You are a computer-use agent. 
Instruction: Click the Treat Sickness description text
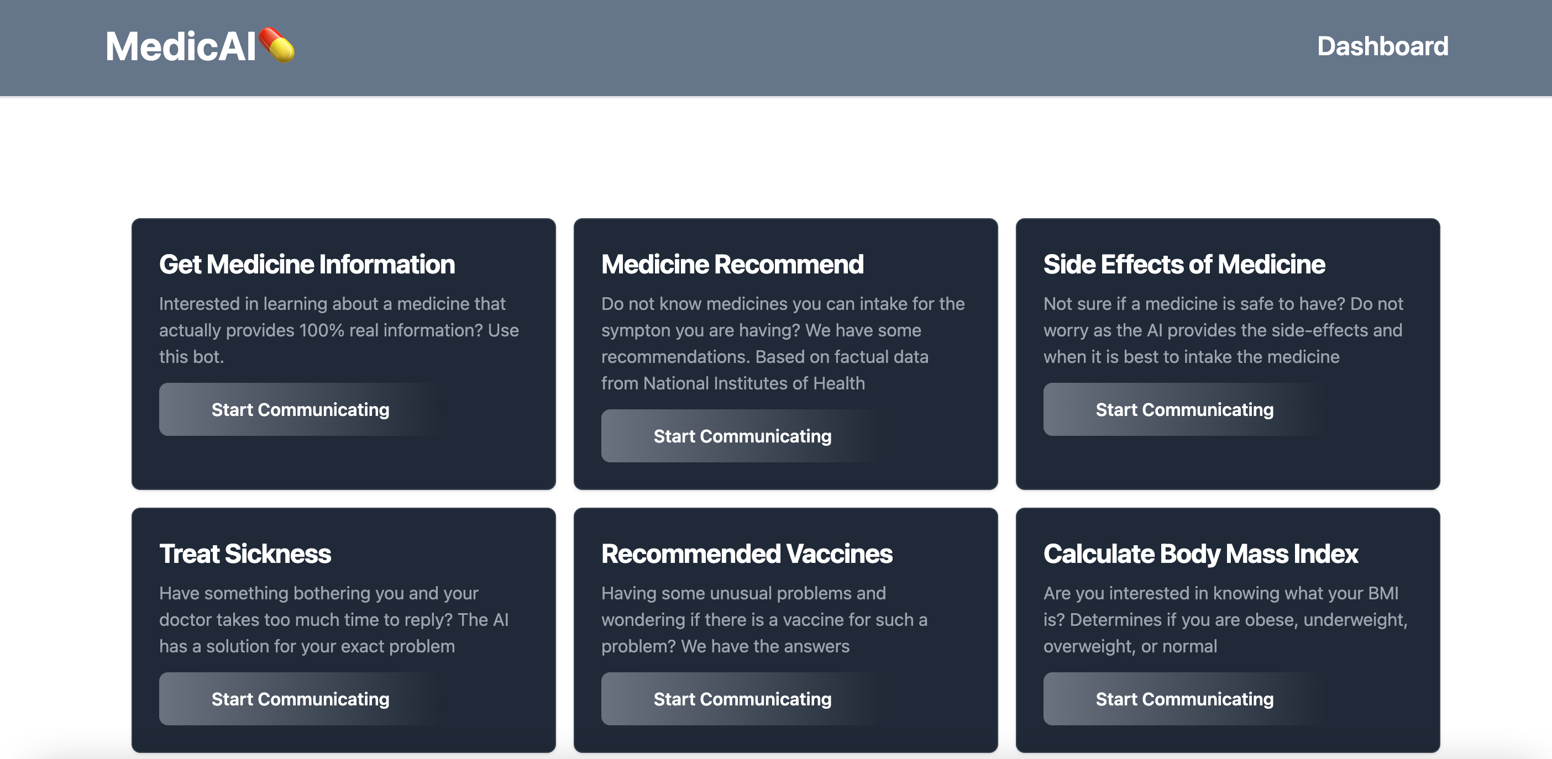pyautogui.click(x=333, y=619)
